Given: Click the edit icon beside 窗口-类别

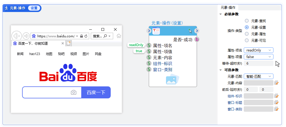Looking at the screenshot, I should tap(276, 109).
